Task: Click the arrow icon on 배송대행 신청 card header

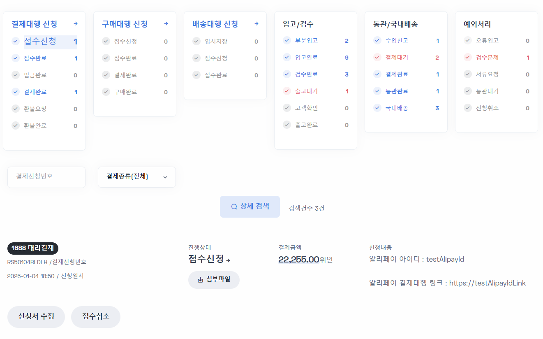Action: coord(256,24)
